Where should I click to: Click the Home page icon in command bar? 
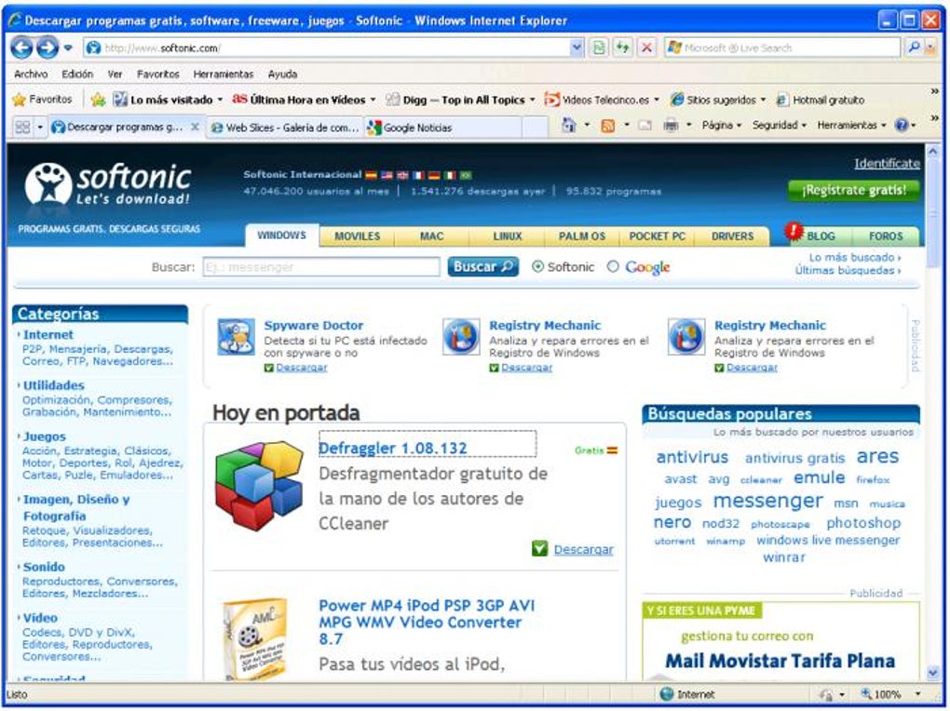(x=568, y=126)
